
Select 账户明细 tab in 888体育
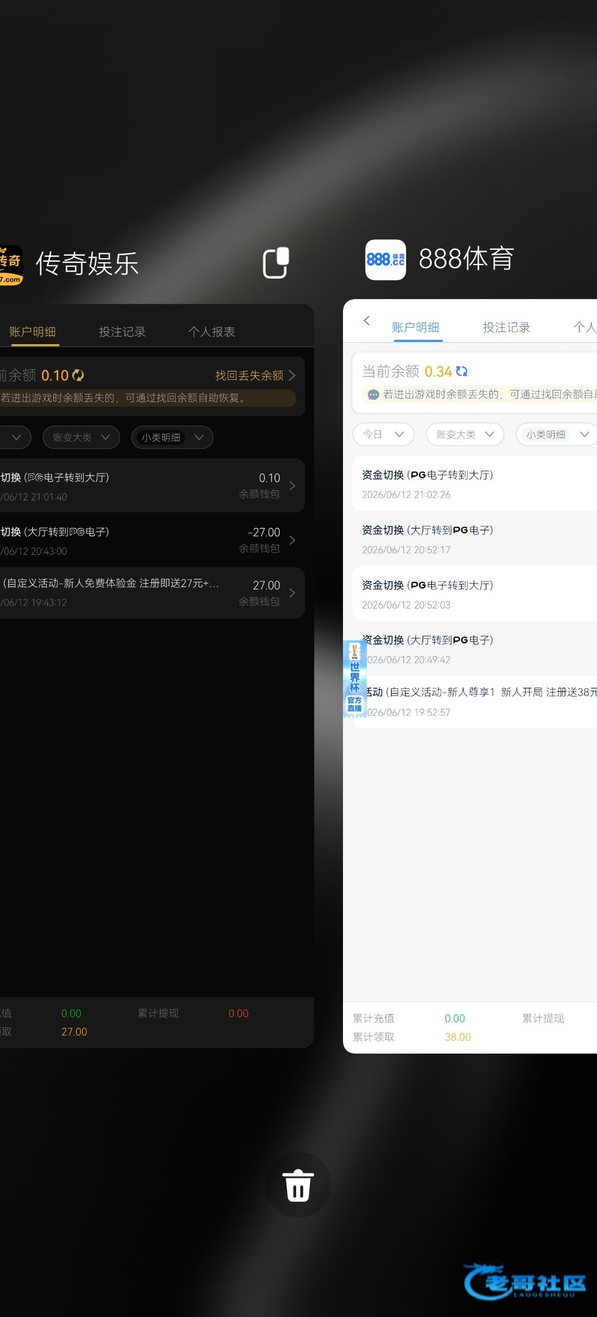[x=416, y=327]
